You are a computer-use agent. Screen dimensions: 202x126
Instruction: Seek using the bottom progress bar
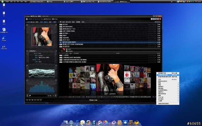click(90, 103)
